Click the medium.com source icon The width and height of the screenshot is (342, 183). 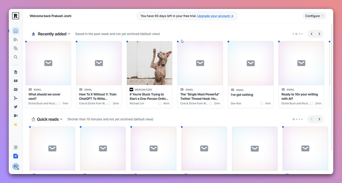click(x=131, y=89)
